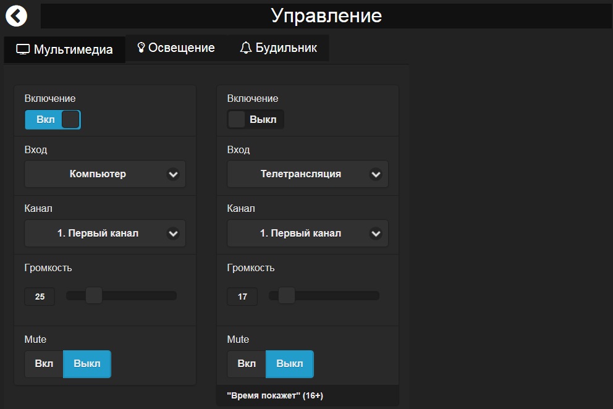The width and height of the screenshot is (613, 409).
Task: Click the left Громкость volume slider handle
Action: point(94,295)
